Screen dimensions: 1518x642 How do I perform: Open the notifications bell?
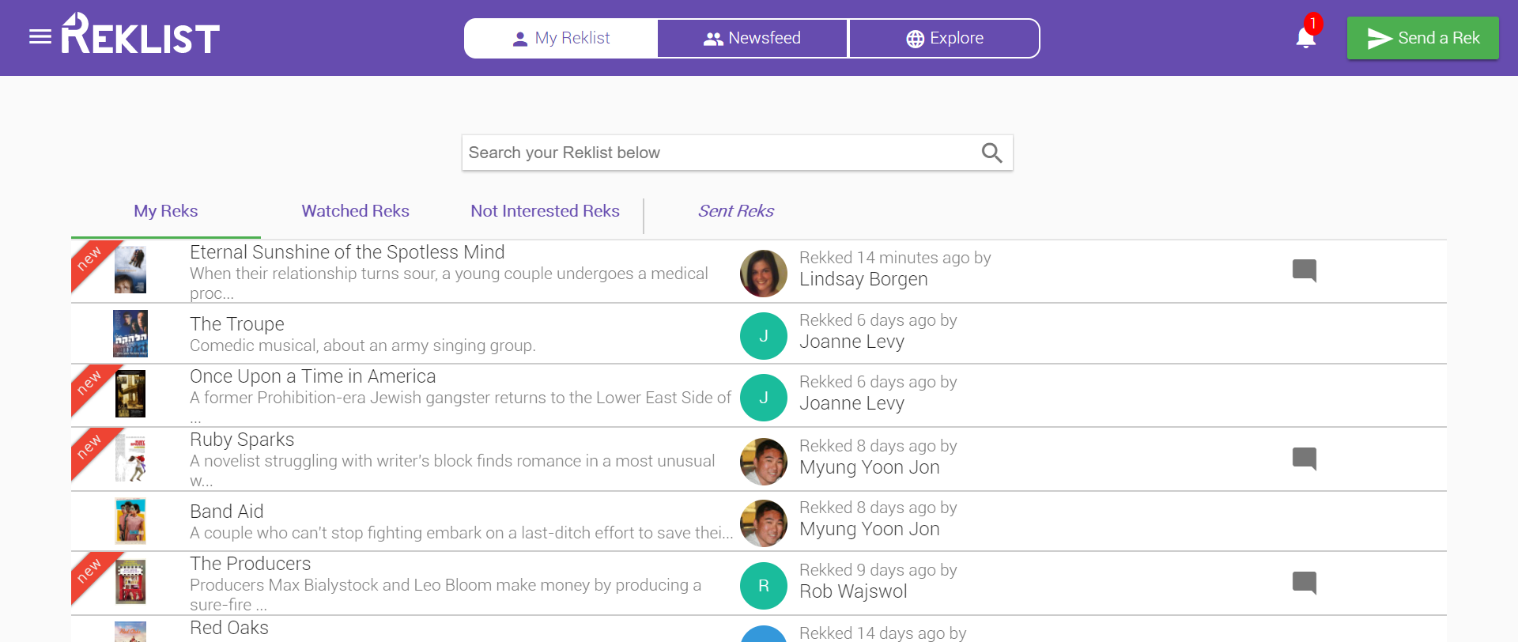tap(1305, 37)
